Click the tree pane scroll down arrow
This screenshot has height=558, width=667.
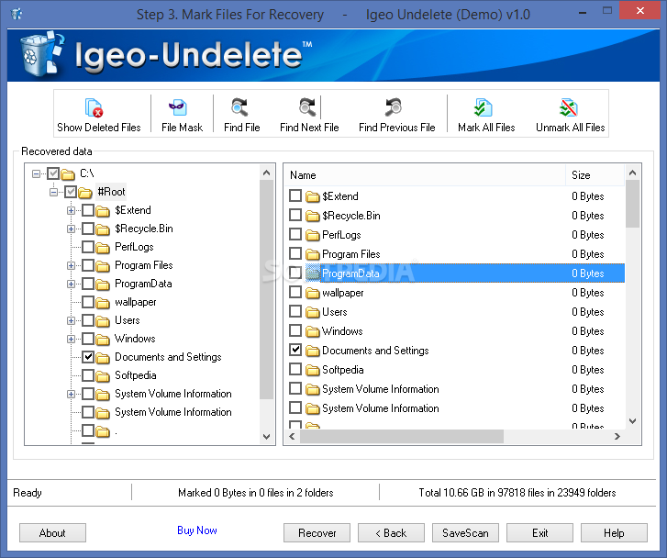click(x=267, y=437)
